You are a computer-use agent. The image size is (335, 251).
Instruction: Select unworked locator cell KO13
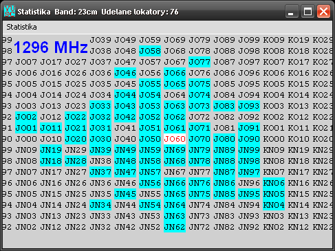[x=299, y=106]
